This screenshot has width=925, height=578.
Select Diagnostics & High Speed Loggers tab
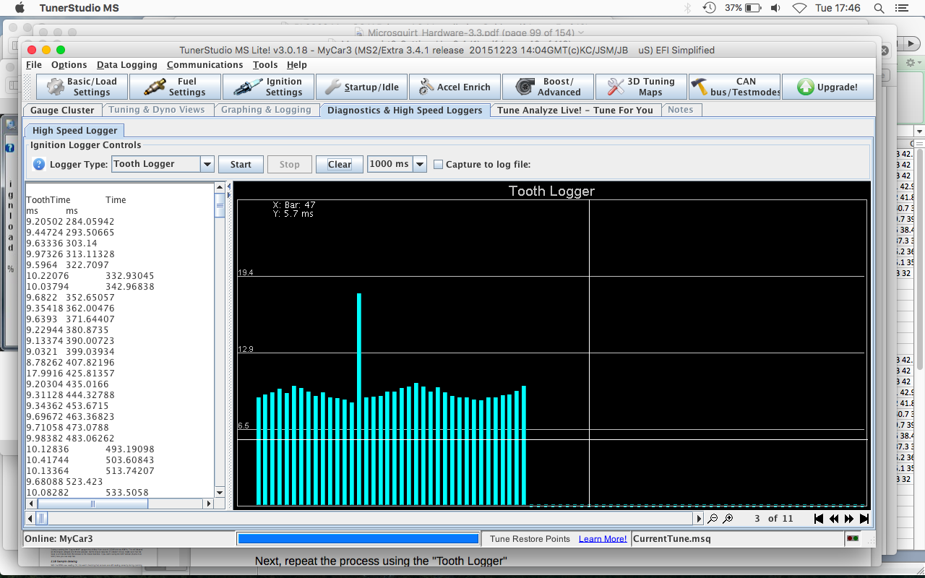coord(405,110)
